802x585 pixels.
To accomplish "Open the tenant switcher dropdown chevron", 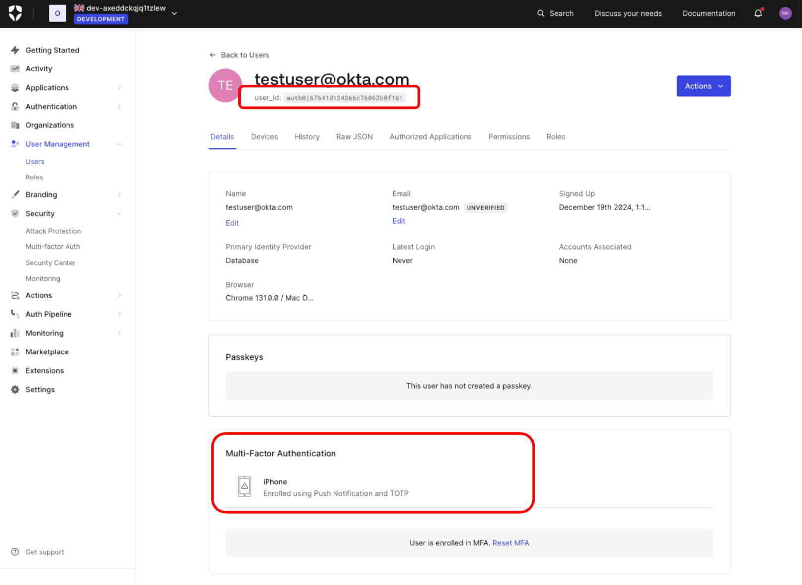I will click(174, 13).
